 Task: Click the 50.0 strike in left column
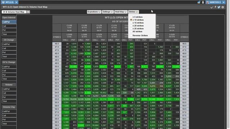pos(57,67)
